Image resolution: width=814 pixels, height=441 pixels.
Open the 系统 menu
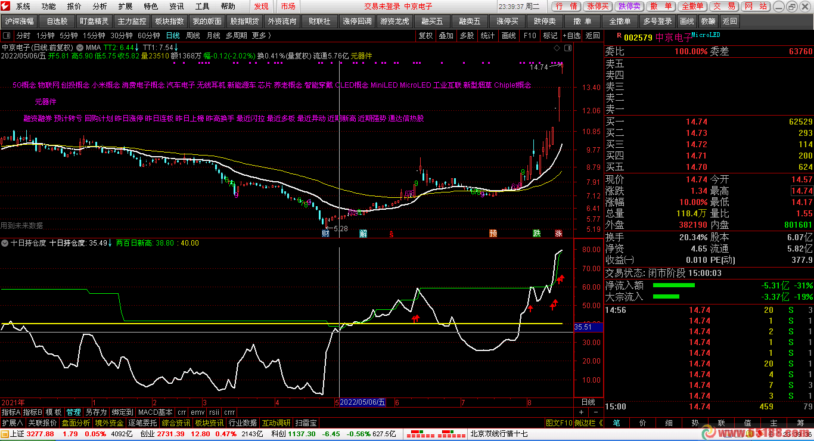point(23,7)
